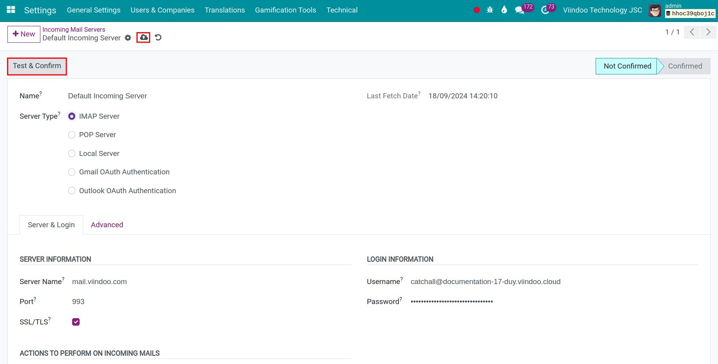
Task: Click the cloud upload save icon
Action: 144,37
